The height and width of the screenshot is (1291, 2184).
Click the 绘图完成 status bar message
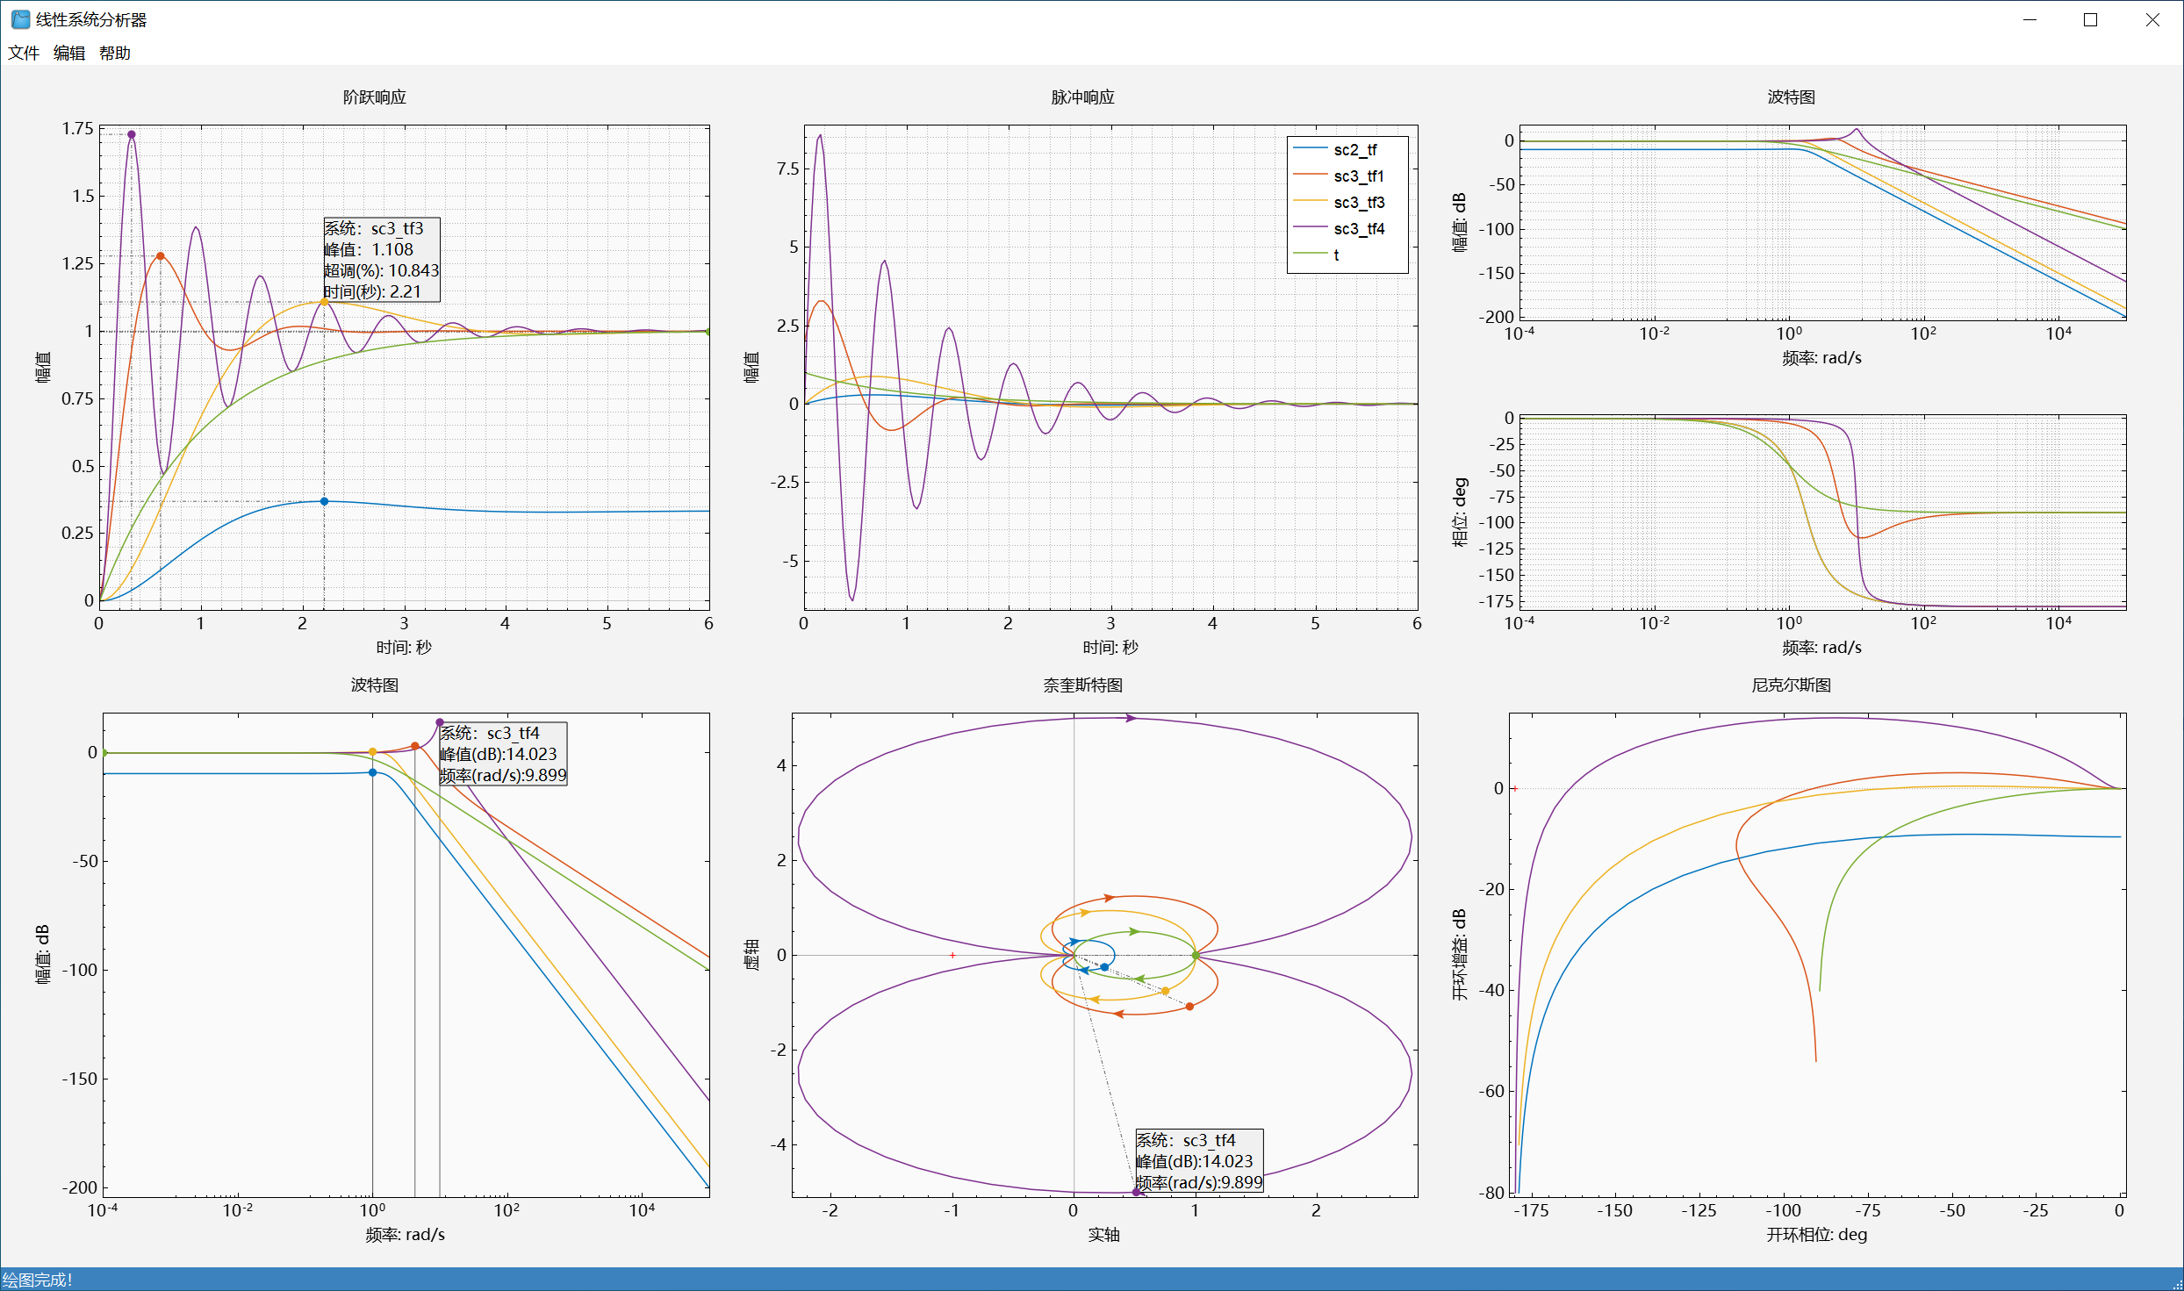tap(37, 1280)
